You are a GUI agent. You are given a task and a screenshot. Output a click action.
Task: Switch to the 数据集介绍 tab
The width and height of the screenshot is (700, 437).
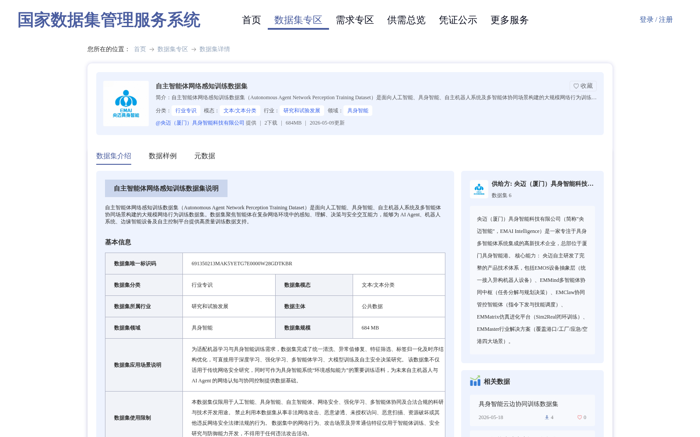(114, 156)
